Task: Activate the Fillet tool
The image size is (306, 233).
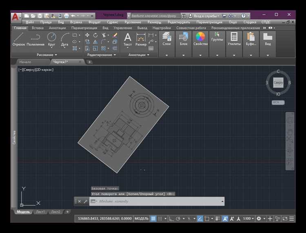Action: (104, 42)
